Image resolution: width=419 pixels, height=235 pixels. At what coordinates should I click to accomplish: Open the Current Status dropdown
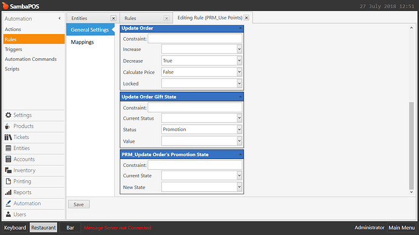pyautogui.click(x=239, y=118)
